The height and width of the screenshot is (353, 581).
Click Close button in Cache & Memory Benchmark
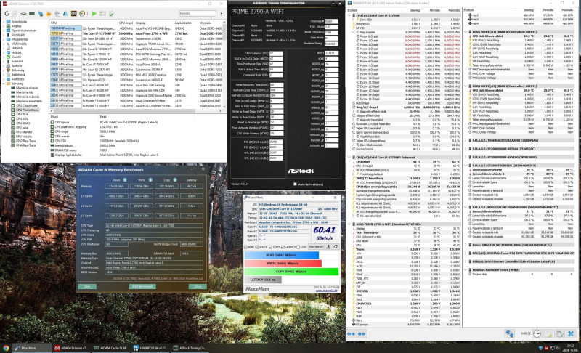tap(198, 286)
